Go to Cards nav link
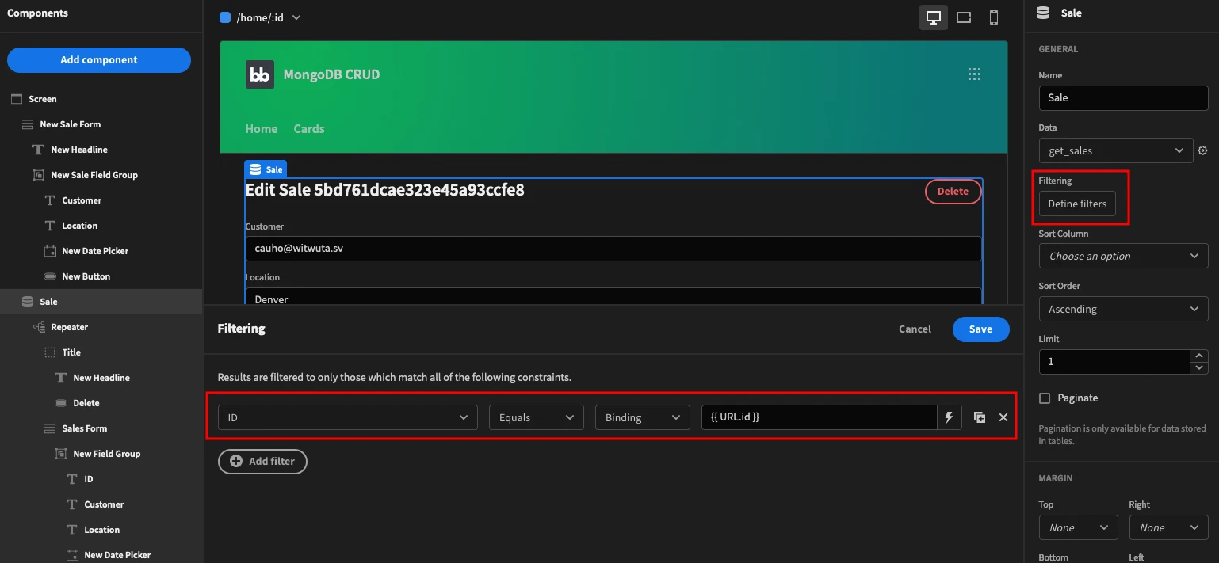Image resolution: width=1219 pixels, height=563 pixels. coord(309,128)
